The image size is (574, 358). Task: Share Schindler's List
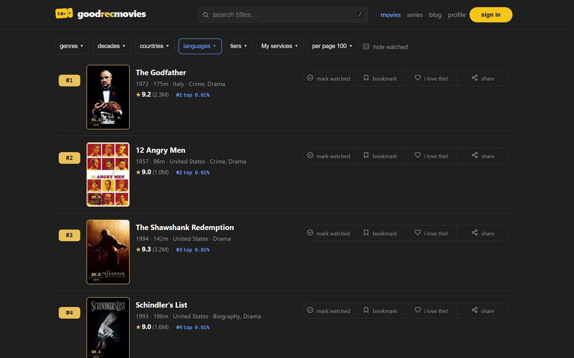483,311
